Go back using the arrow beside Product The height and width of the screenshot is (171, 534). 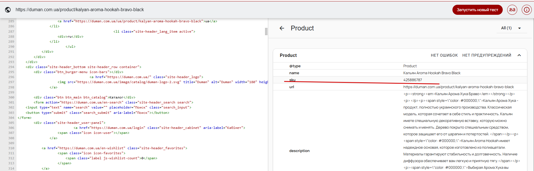coord(282,28)
